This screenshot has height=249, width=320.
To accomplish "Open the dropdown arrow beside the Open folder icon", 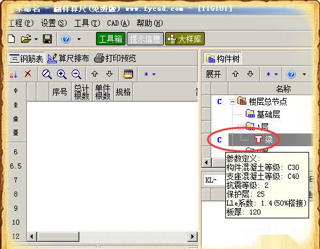I will [x=36, y=39].
